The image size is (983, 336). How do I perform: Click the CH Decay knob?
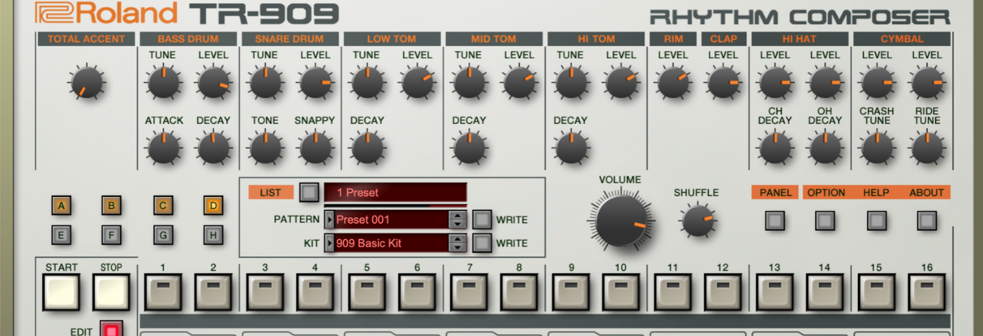774,148
